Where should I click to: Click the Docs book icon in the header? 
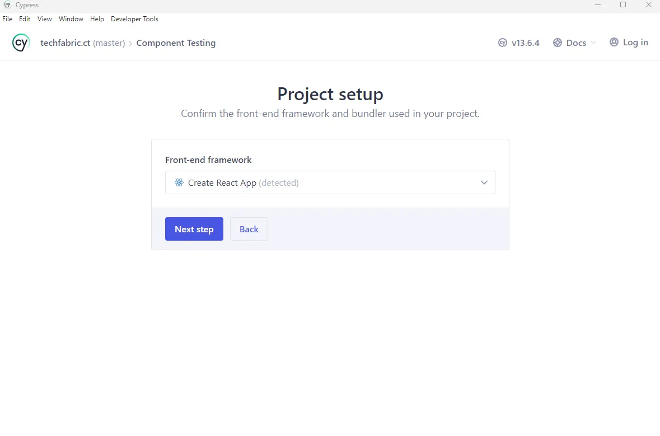(557, 42)
